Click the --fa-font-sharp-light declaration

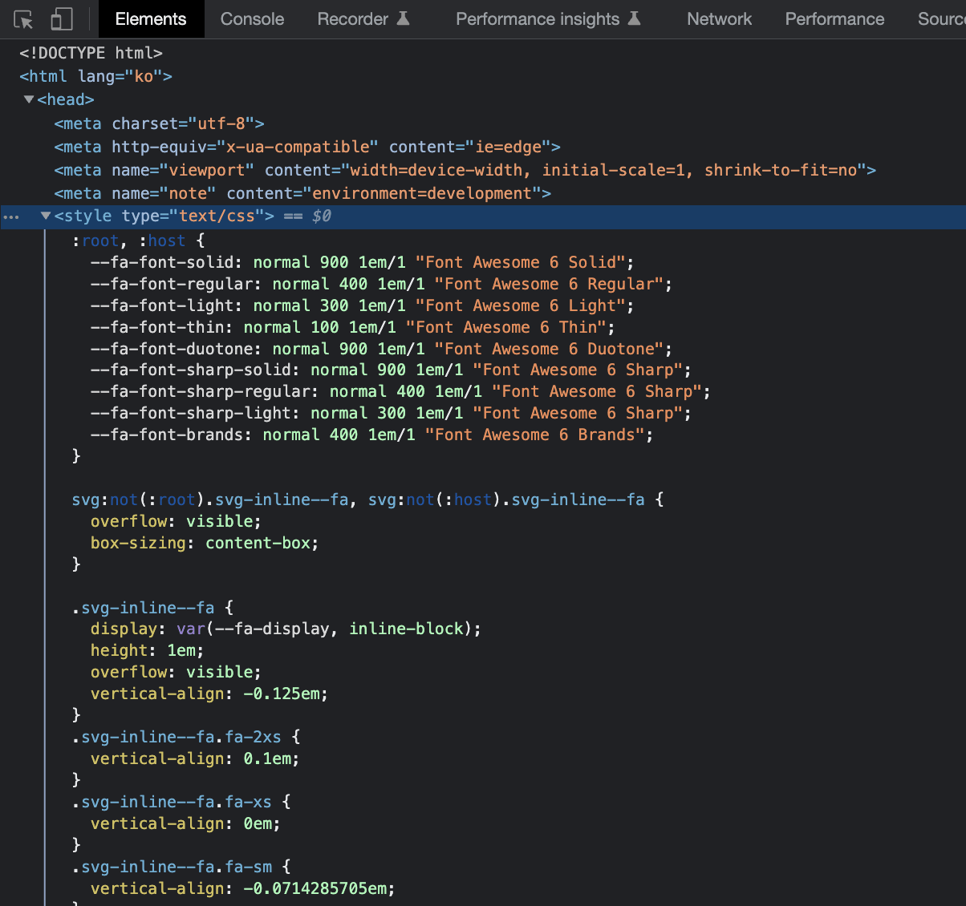pyautogui.click(x=391, y=413)
